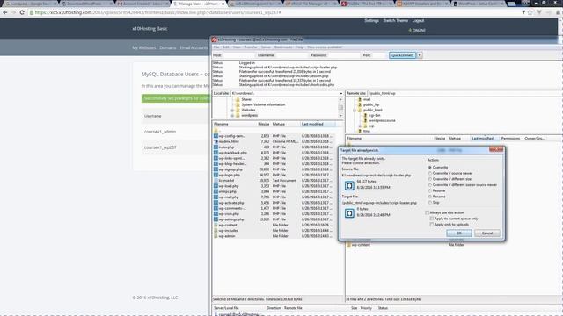This screenshot has width=563, height=316.
Task: Check Apply only to uploads
Action: coord(432,225)
